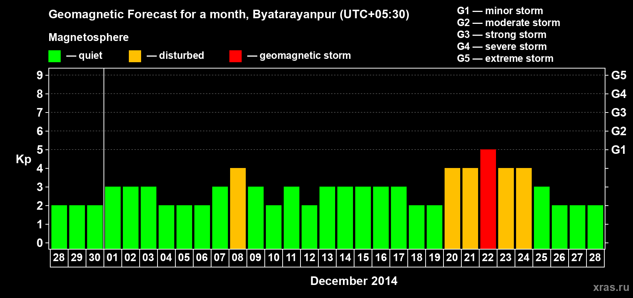633x298 pixels.
Task: Click date label 15 on the x-axis
Action: (363, 258)
